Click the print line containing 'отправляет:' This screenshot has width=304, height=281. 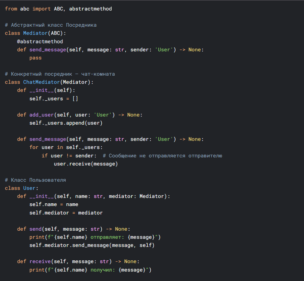(x=95, y=237)
